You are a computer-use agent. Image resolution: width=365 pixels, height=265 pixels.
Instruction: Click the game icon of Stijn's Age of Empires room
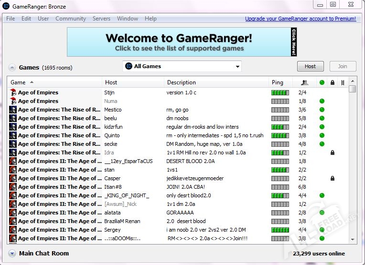tap(13, 92)
